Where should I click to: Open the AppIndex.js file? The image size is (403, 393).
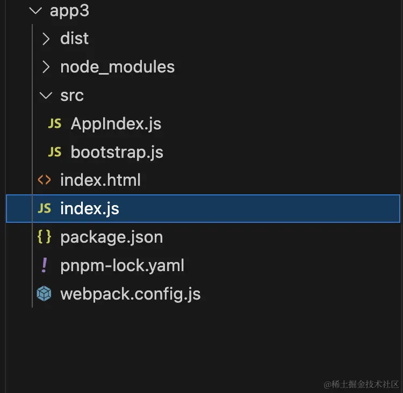pyautogui.click(x=116, y=124)
